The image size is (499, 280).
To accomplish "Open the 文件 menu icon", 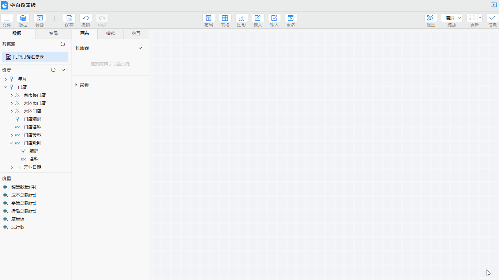I will tap(7, 18).
